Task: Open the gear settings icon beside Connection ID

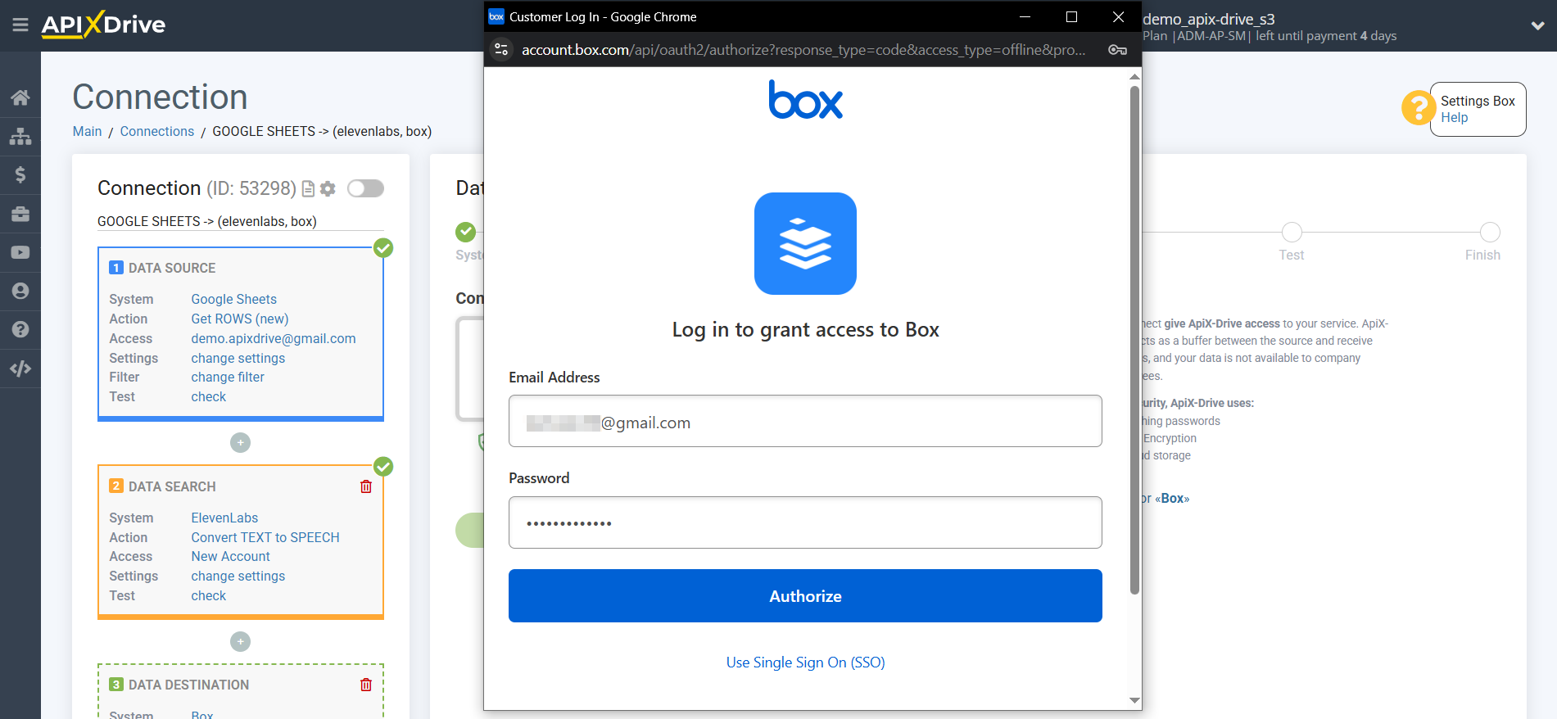Action: tap(328, 189)
